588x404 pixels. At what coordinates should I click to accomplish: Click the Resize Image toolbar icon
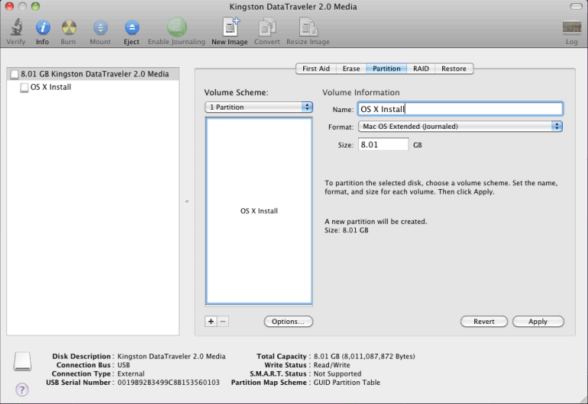pos(309,27)
